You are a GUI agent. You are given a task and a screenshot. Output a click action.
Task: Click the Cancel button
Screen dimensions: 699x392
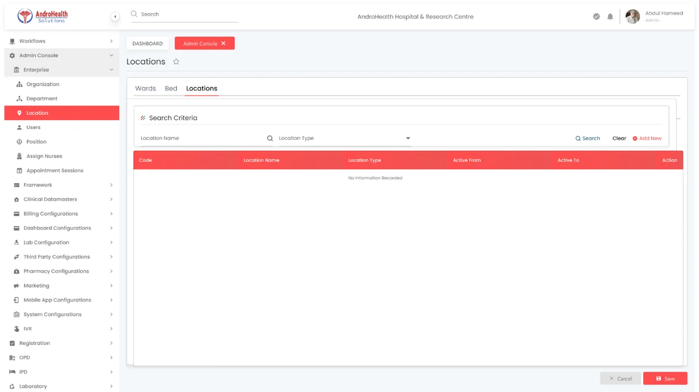click(x=620, y=378)
